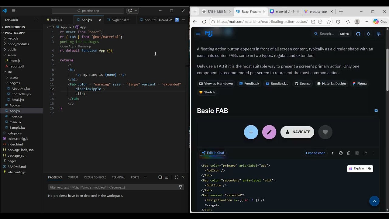
Task: Click the blue P icon beside BLACKBOX
Action: [x=177, y=20]
